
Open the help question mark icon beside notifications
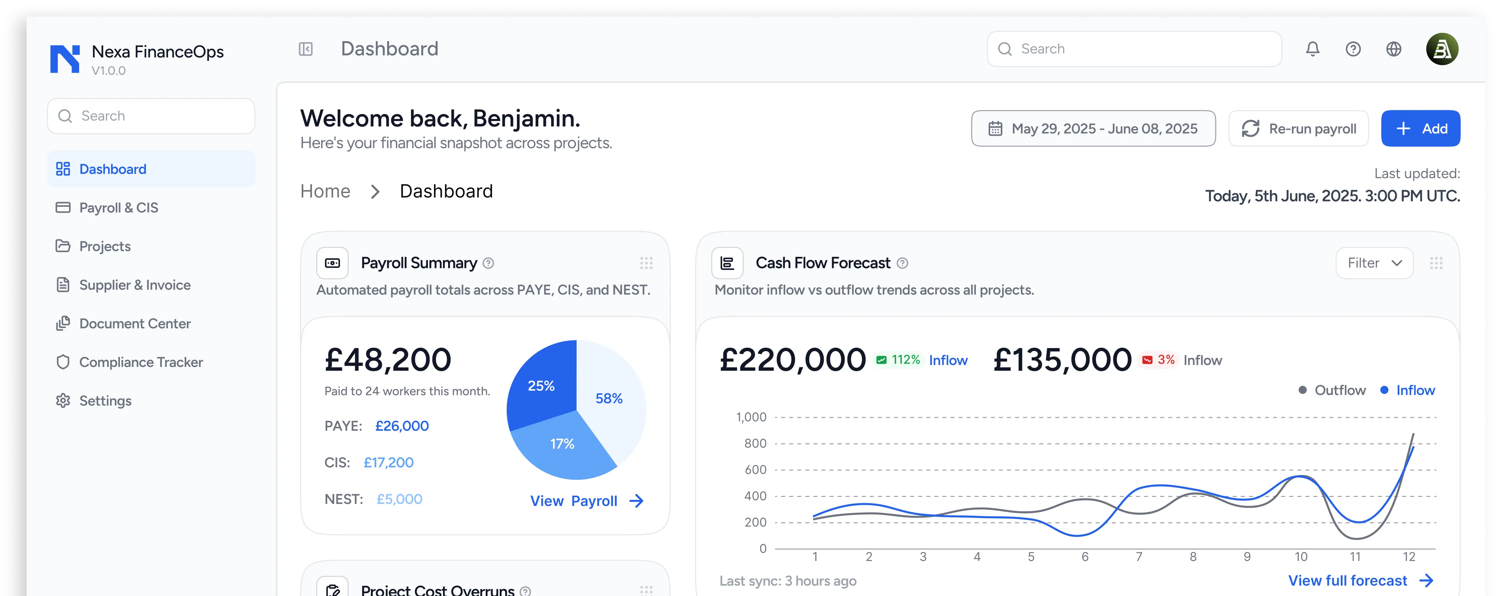pyautogui.click(x=1353, y=49)
